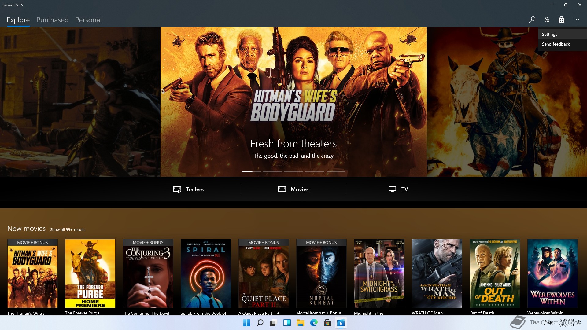Select the third carousel indicator

(293, 171)
